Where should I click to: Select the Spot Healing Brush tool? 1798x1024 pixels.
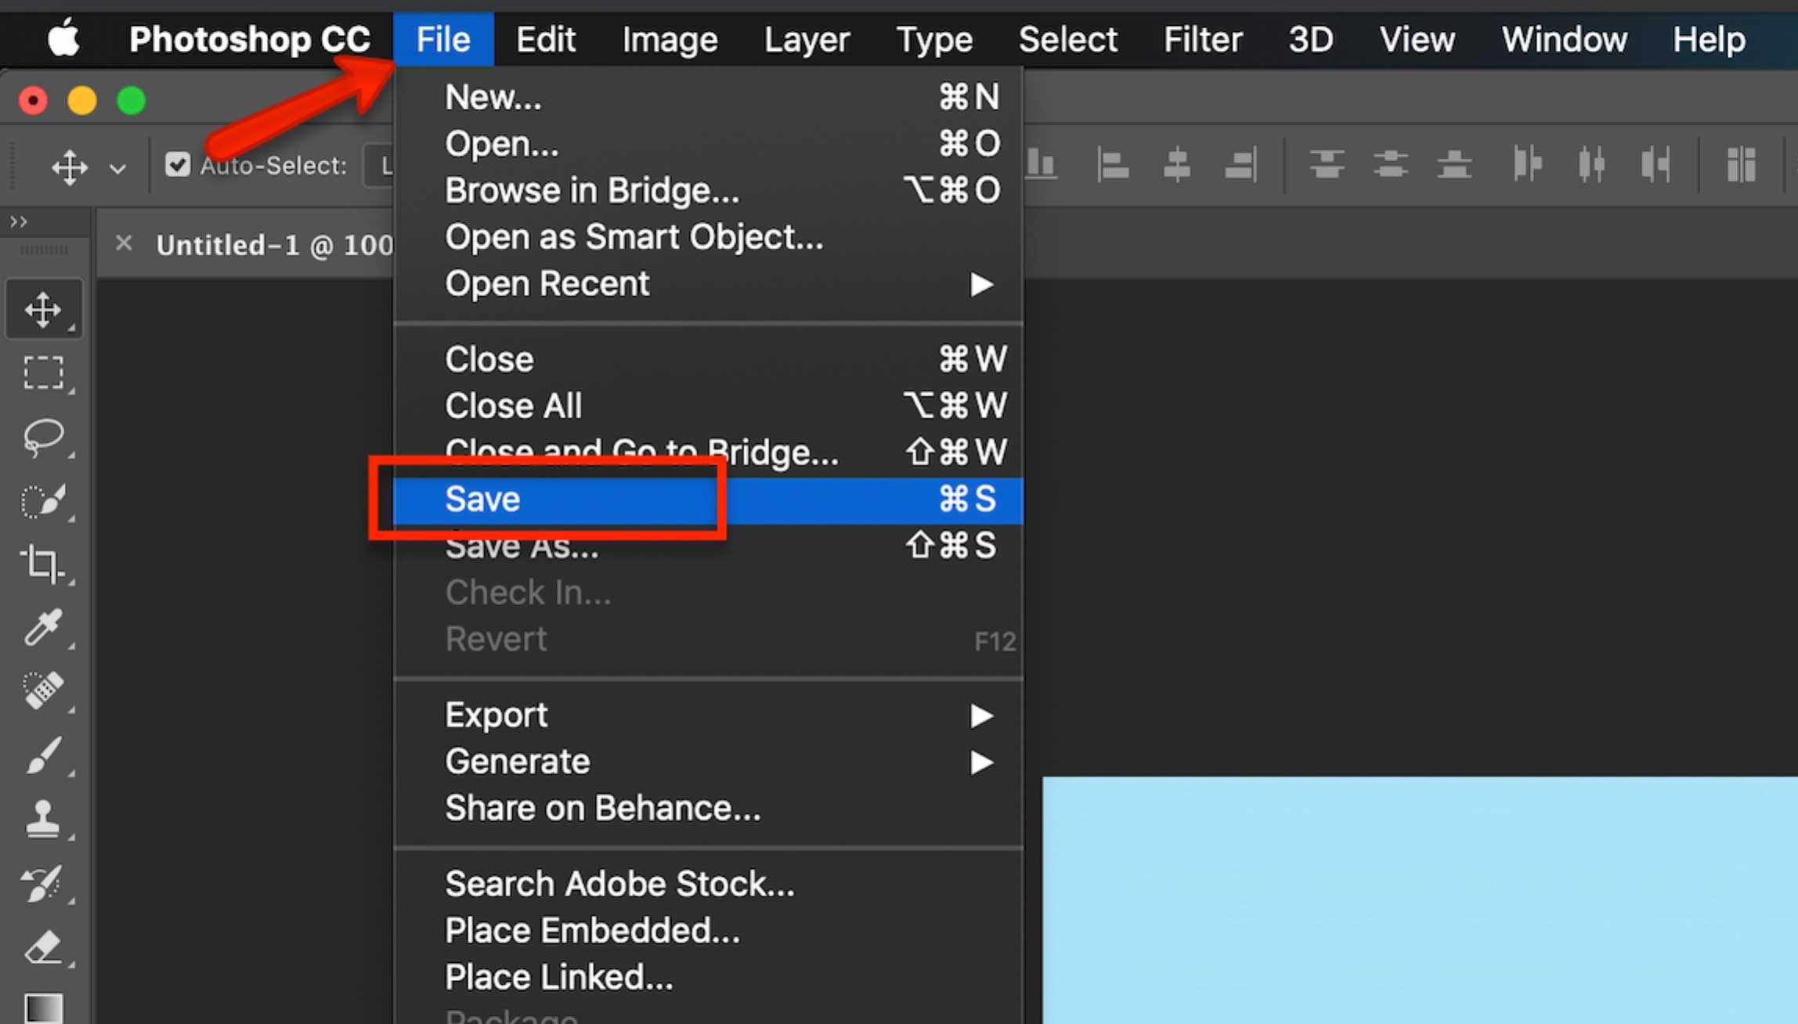coord(45,689)
